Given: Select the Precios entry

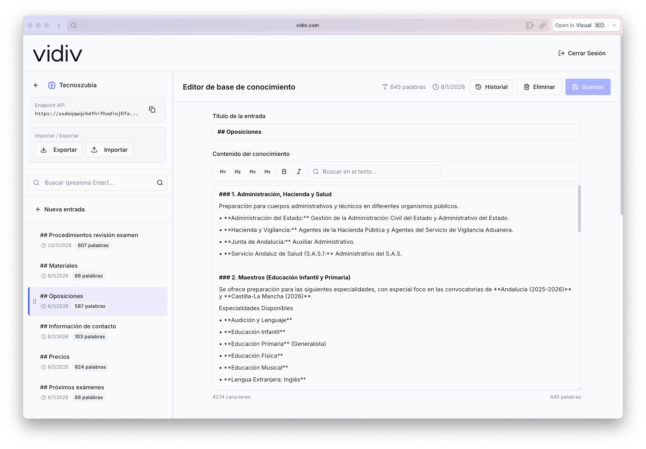Looking at the screenshot, I should [55, 357].
